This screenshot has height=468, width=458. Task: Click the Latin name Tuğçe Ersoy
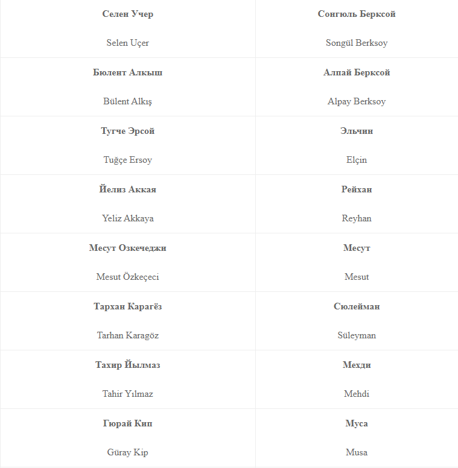pos(127,160)
